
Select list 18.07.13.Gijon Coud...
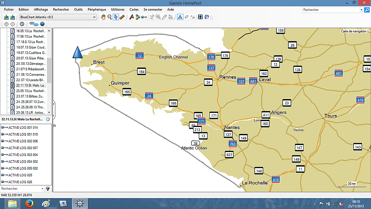click(x=28, y=48)
